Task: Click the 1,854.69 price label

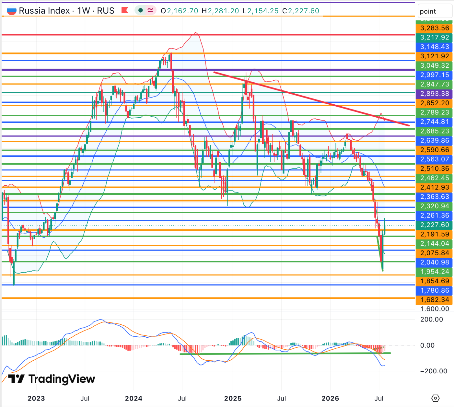Action: 434,281
